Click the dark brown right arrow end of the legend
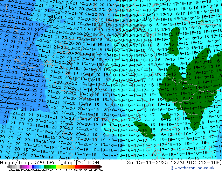The height and width of the screenshot is (171, 222). click(101, 166)
